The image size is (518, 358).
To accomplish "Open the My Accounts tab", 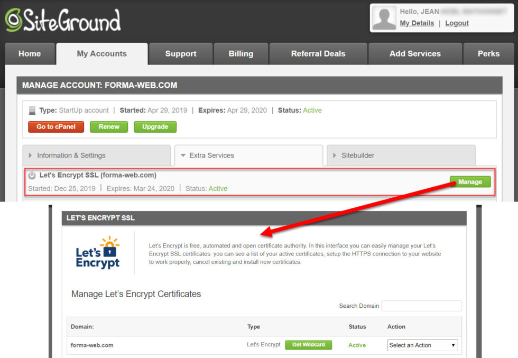I will coord(101,53).
